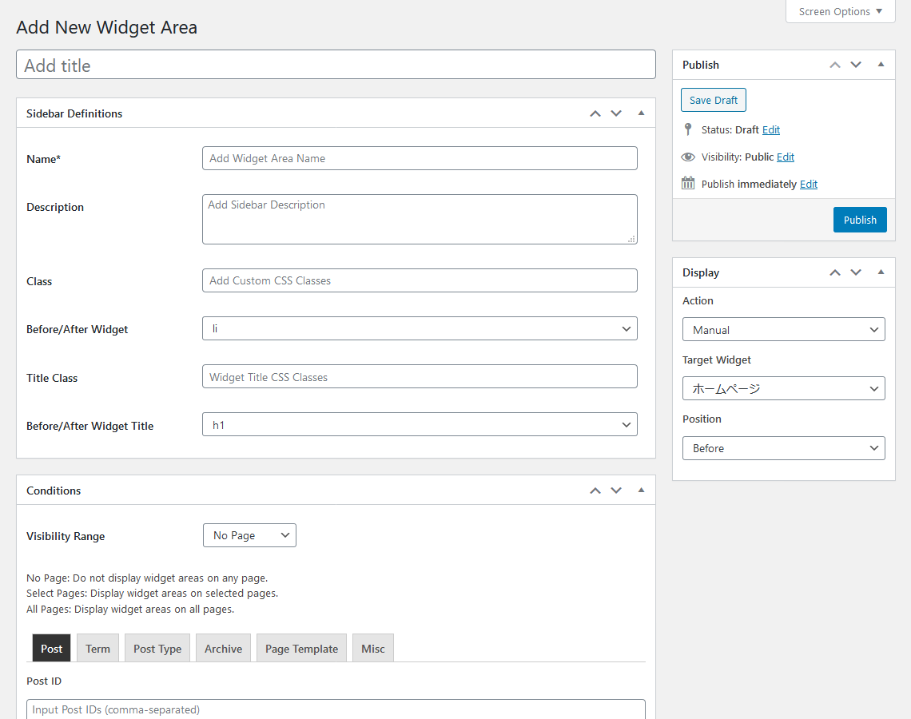The width and height of the screenshot is (911, 719).
Task: Switch to the Archive tab
Action: (223, 648)
